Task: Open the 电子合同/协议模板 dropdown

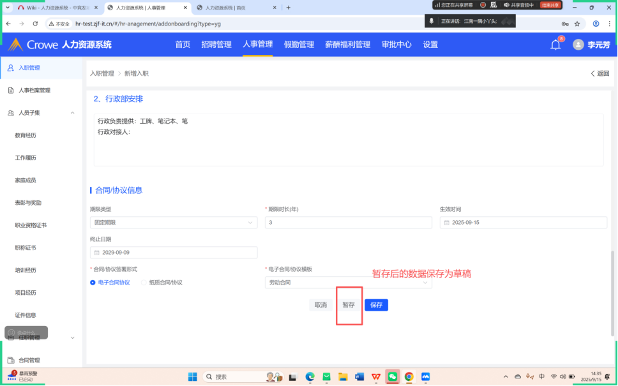Action: tap(348, 282)
